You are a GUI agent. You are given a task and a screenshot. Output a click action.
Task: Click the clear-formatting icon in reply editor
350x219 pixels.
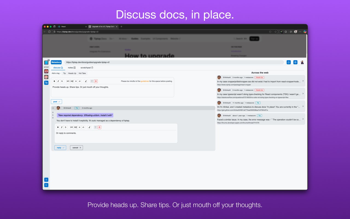(95, 127)
